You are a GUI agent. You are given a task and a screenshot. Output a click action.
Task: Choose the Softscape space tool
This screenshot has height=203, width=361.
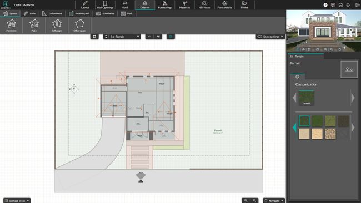[57, 26]
